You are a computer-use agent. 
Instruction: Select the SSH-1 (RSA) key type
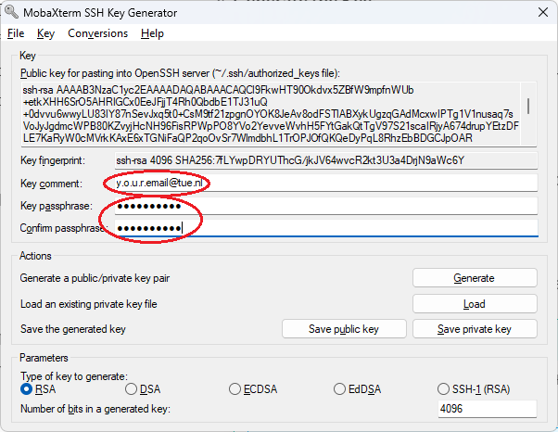474,389
